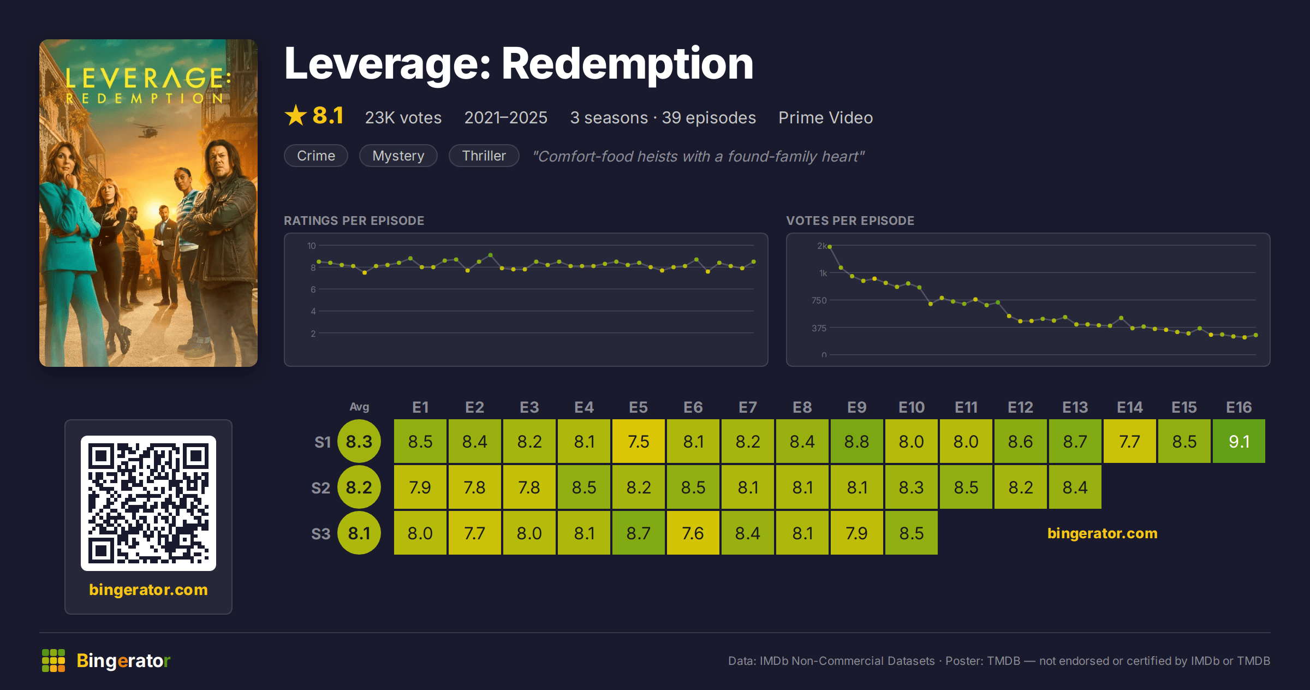This screenshot has height=690, width=1310.
Task: Click the E1 column header
Action: [x=420, y=407]
